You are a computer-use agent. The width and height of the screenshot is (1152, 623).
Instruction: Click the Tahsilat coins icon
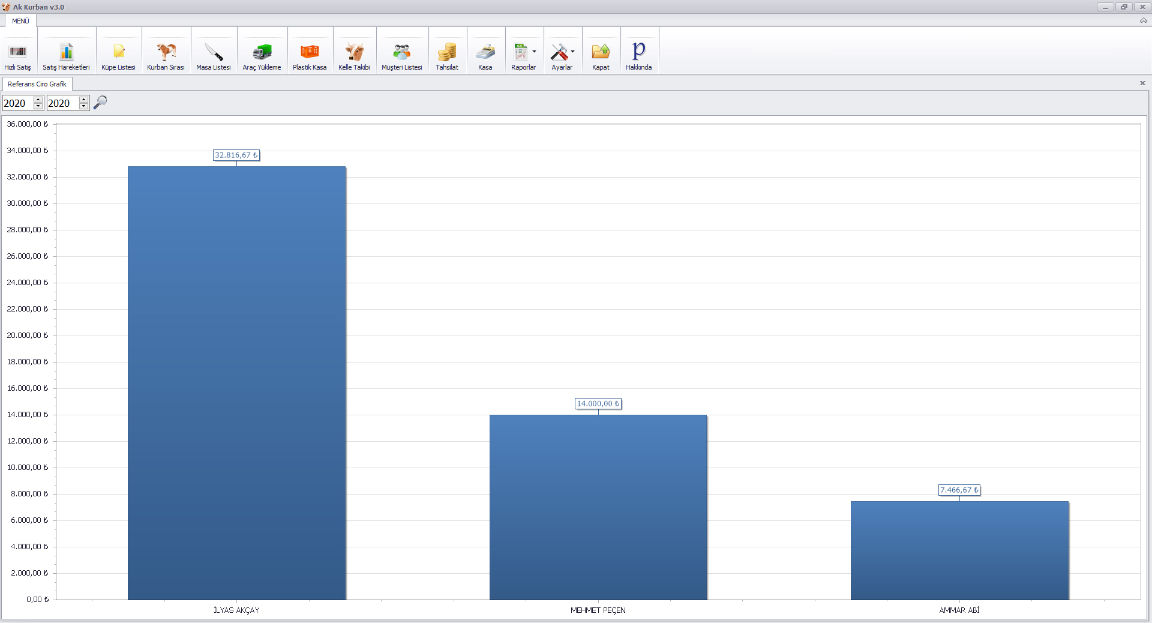[446, 53]
